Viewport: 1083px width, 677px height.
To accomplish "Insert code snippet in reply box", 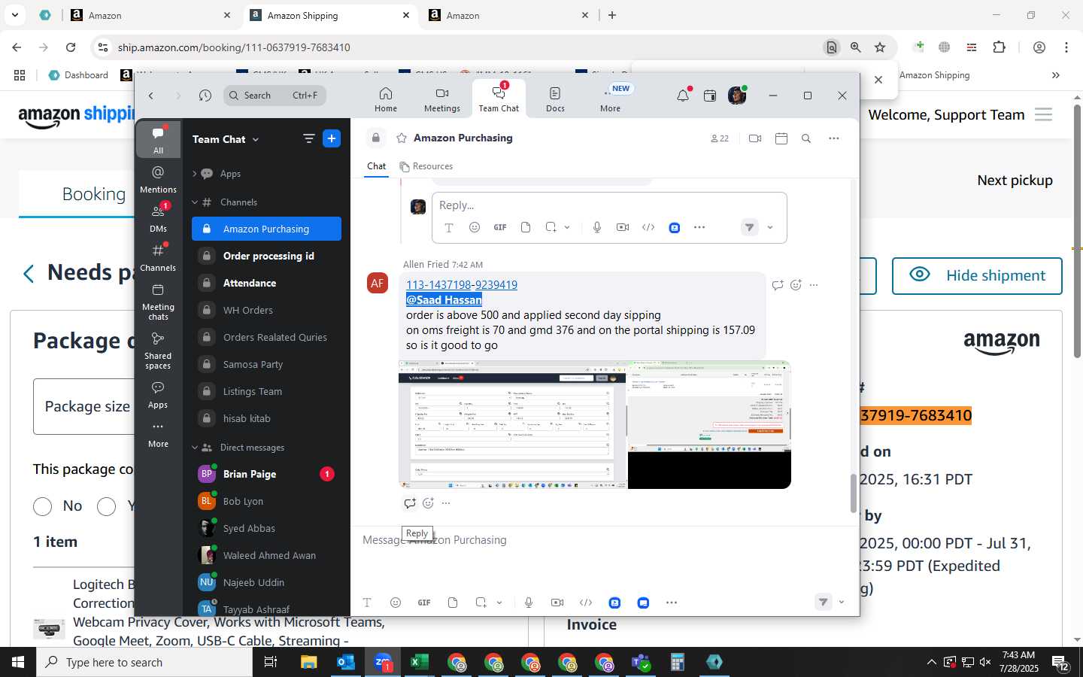I will 648,227.
